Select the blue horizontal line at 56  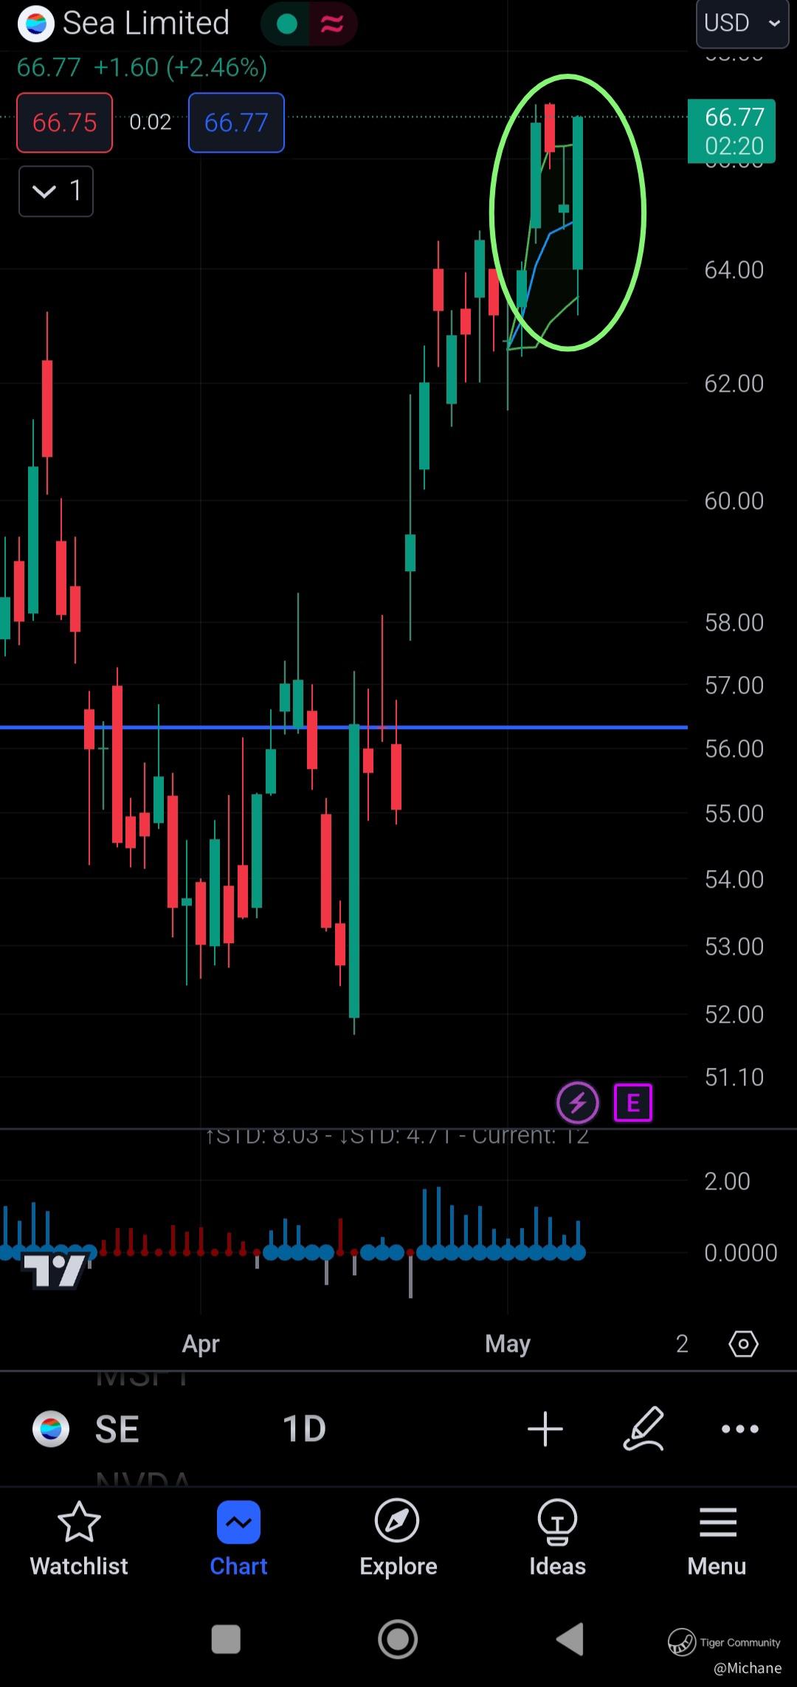pyautogui.click(x=344, y=728)
